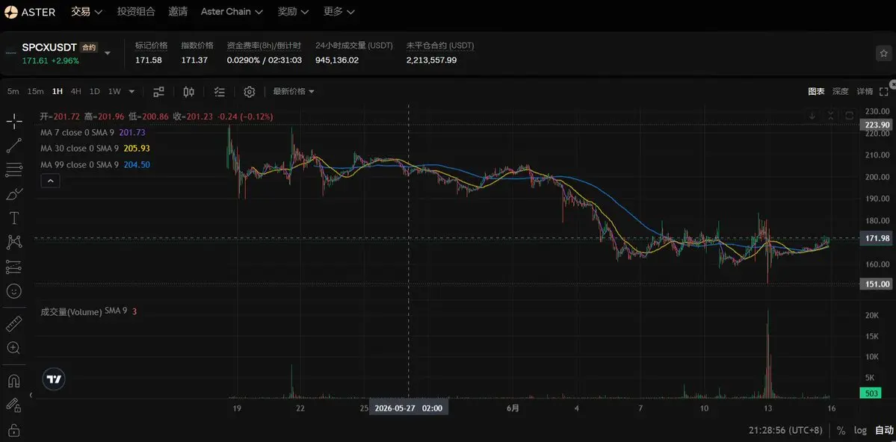Toggle percent scale button
The height and width of the screenshot is (442, 896).
(x=841, y=430)
